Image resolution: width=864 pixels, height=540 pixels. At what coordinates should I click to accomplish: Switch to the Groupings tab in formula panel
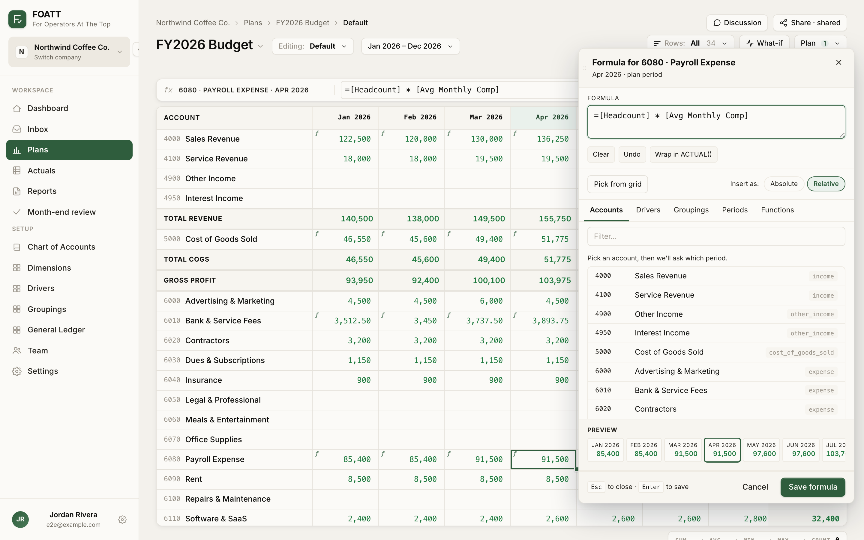[691, 210]
